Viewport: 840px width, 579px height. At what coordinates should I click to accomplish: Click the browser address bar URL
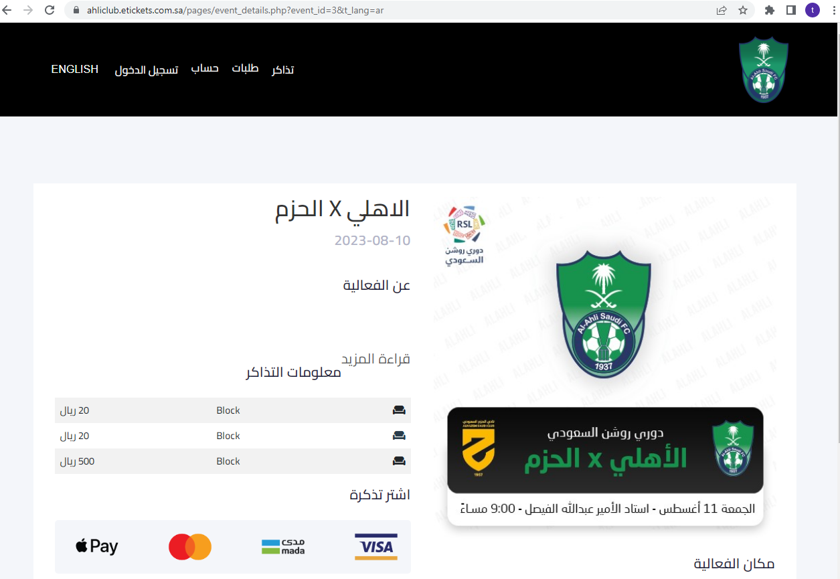236,11
